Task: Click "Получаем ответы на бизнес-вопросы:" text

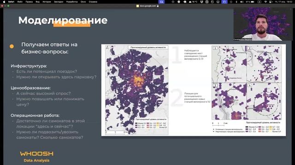Action: pyautogui.click(x=49, y=48)
